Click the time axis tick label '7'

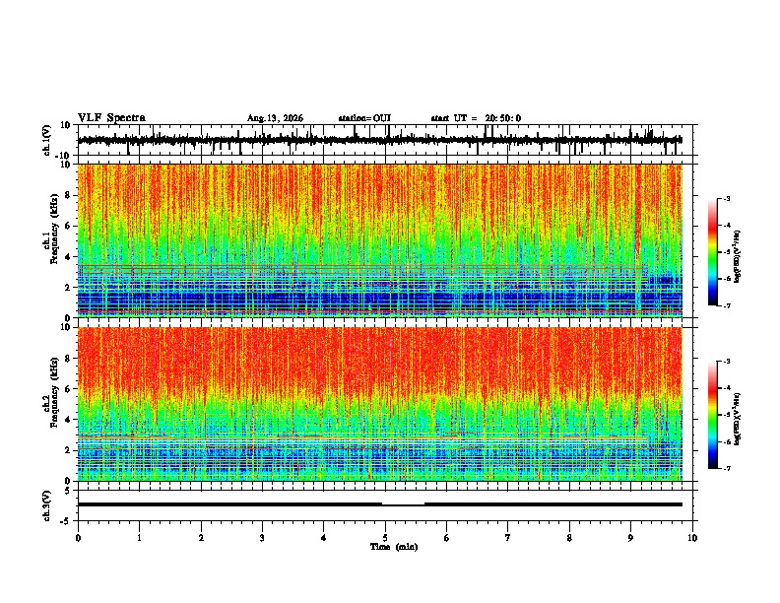pyautogui.click(x=508, y=538)
